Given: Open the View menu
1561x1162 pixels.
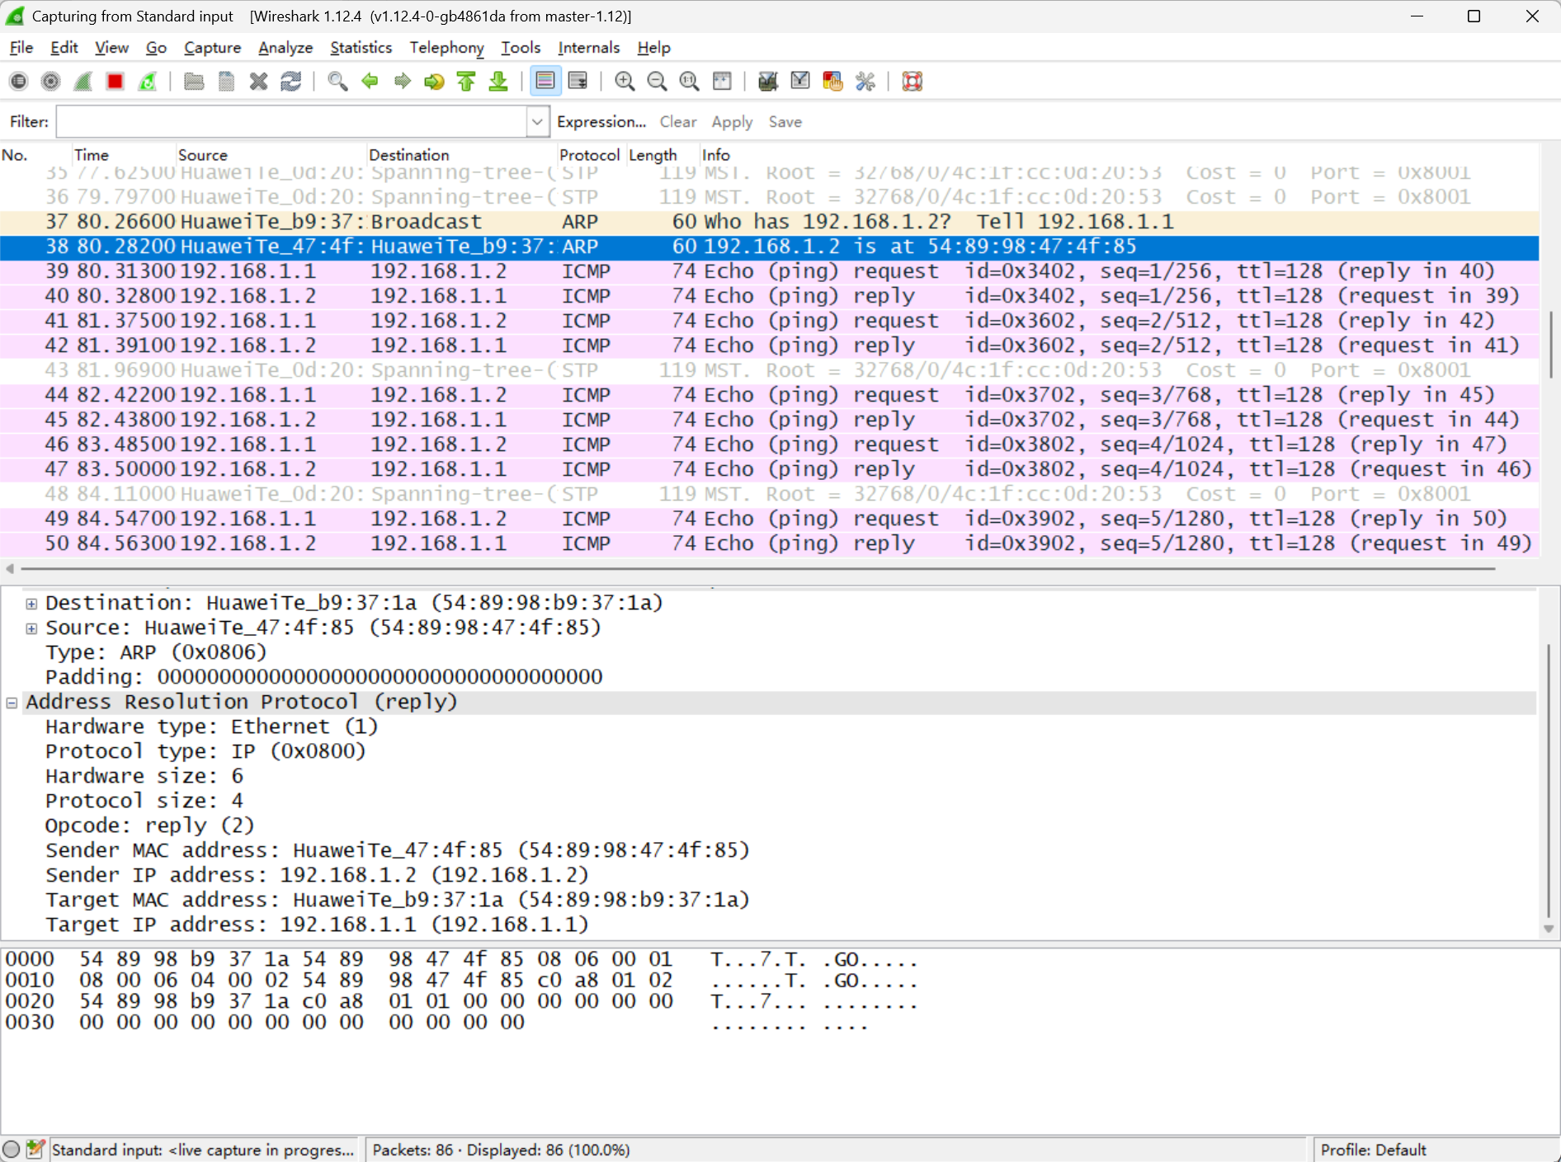Looking at the screenshot, I should [x=111, y=48].
